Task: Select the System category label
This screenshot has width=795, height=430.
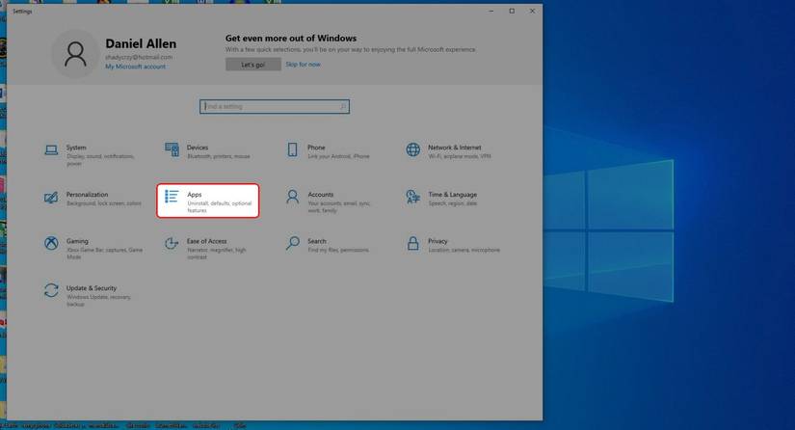Action: click(x=76, y=148)
